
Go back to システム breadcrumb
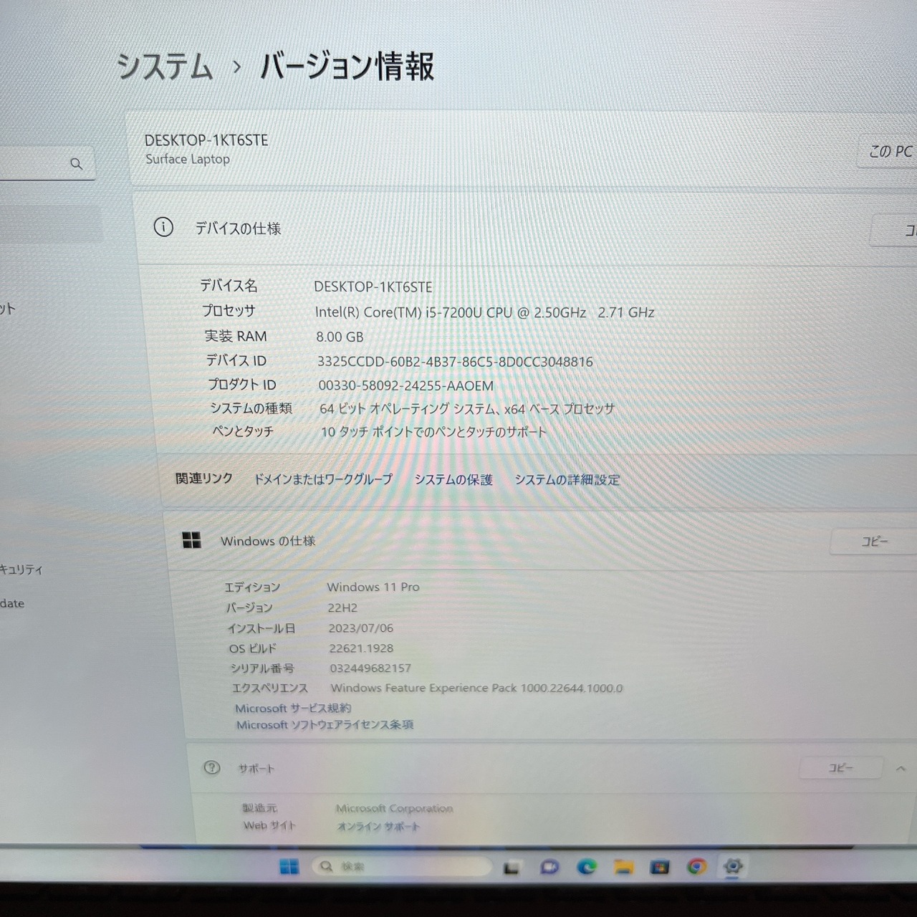pyautogui.click(x=165, y=67)
